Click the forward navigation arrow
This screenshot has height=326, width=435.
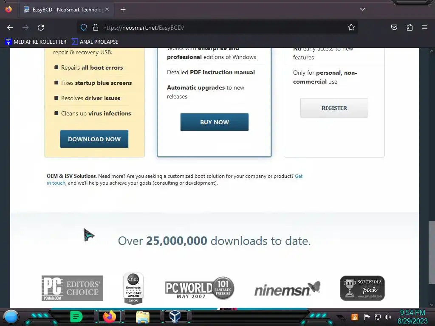(25, 28)
